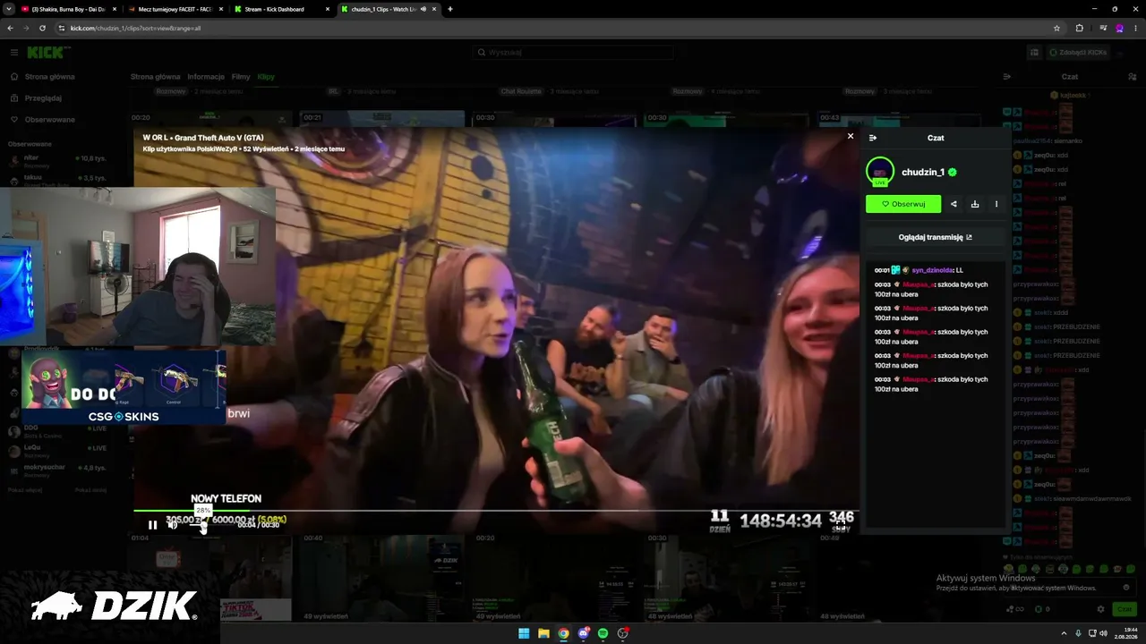This screenshot has height=644, width=1146.
Task: Close the clip viewer overlay
Action: coord(851,136)
